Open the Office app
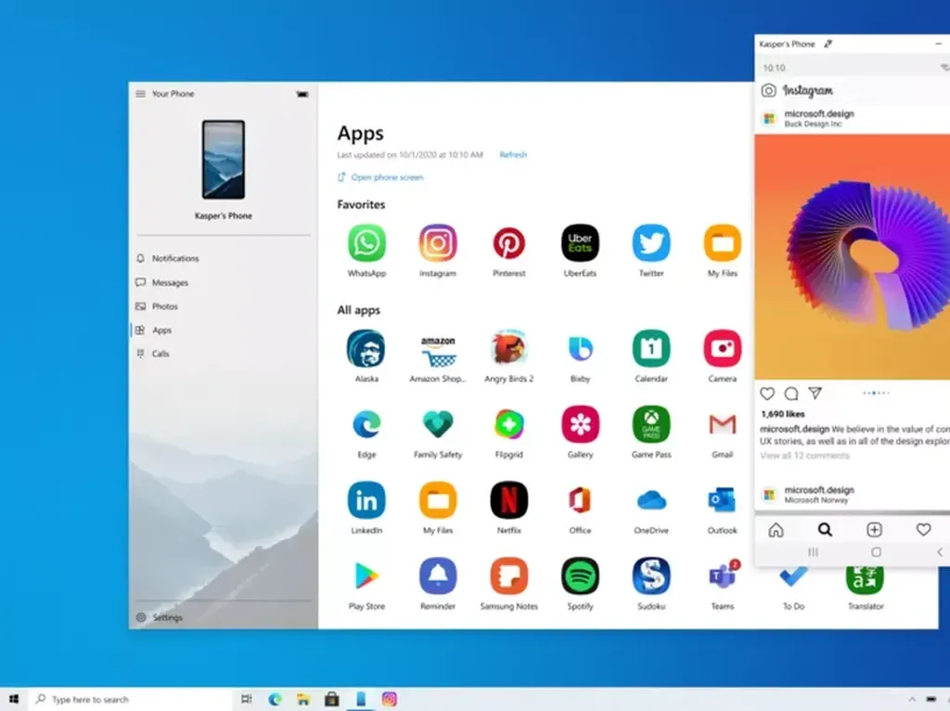 point(580,500)
